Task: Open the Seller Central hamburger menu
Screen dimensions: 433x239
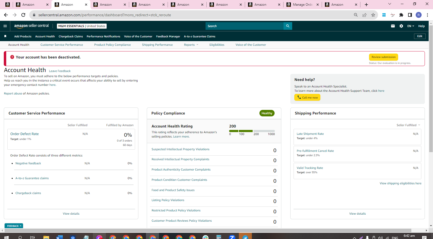Action: click(x=5, y=26)
